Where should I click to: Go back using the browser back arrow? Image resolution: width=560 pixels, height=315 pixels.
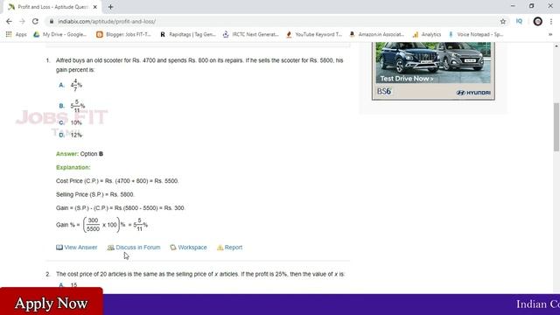(x=9, y=21)
